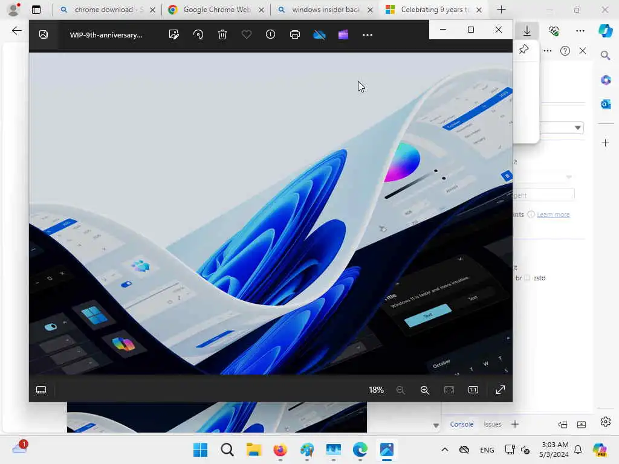Switch to the Console drawer tab

pyautogui.click(x=461, y=424)
